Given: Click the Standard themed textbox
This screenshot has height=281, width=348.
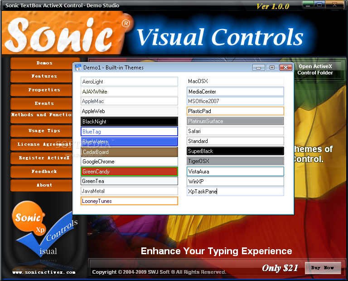Looking at the screenshot, I should click(x=235, y=141).
